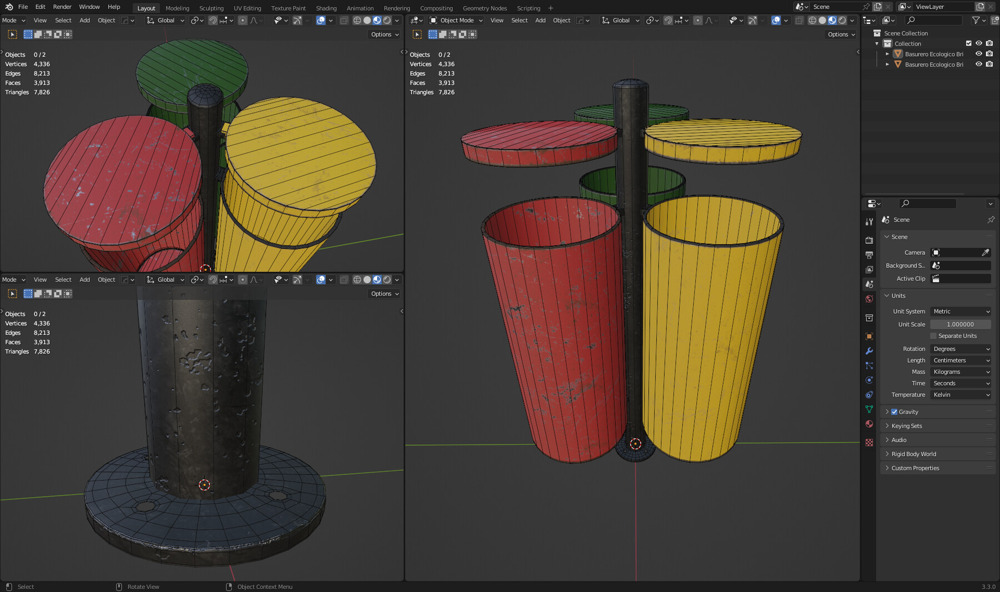1000x592 pixels.
Task: Uncheck the Gravity checkbox
Action: tap(894, 412)
